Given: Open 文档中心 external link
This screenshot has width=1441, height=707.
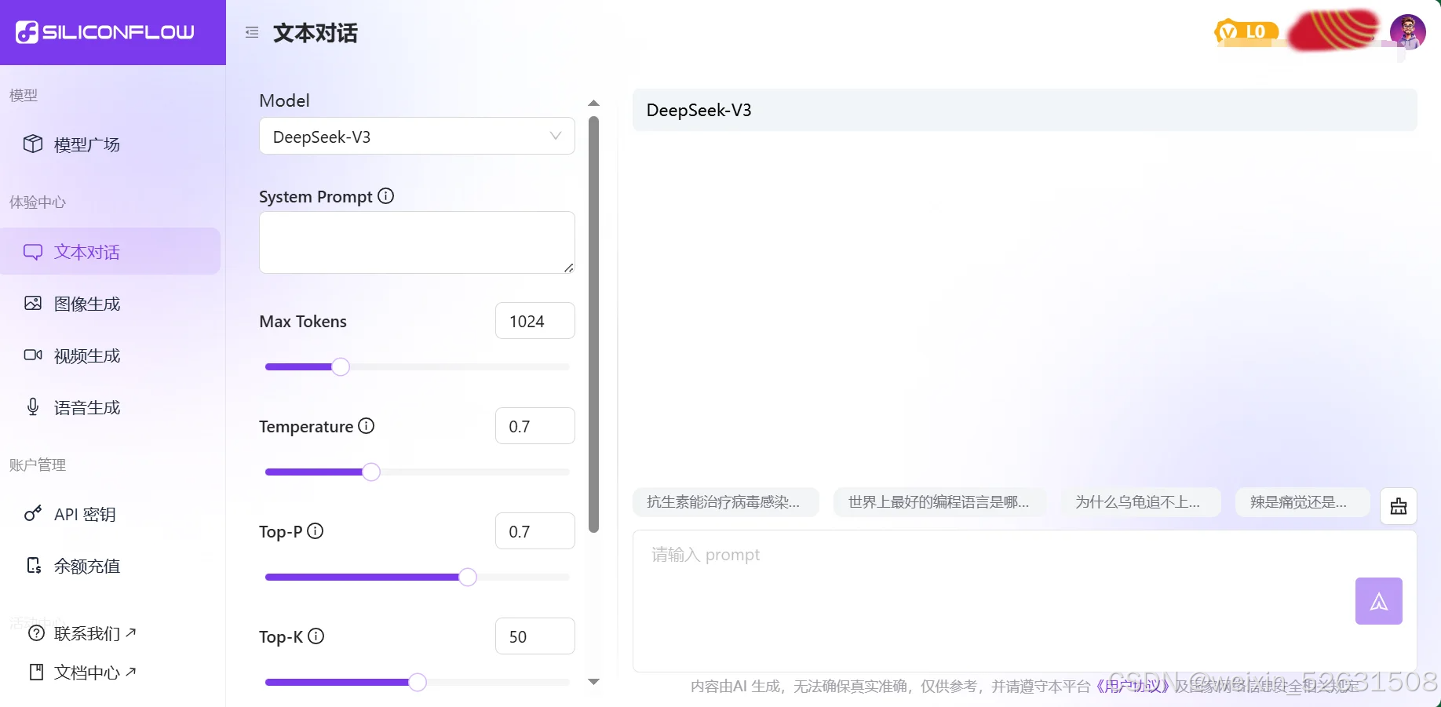Looking at the screenshot, I should 82,672.
